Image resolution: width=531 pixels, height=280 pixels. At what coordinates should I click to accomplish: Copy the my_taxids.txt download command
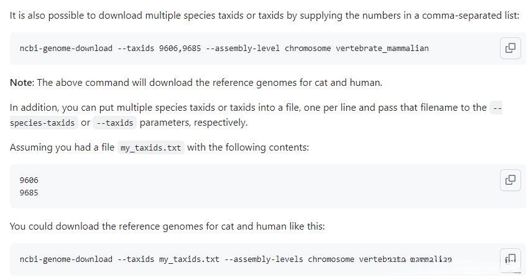coord(510,259)
